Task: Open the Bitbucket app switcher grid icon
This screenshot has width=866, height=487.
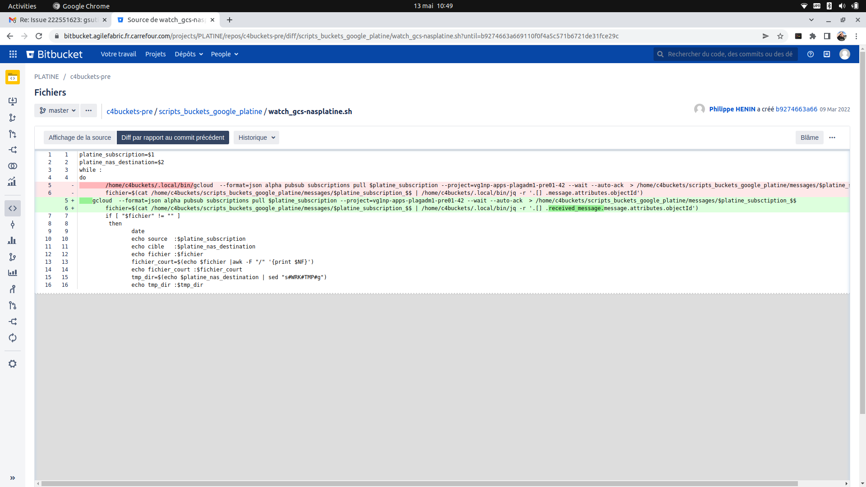Action: click(13, 54)
